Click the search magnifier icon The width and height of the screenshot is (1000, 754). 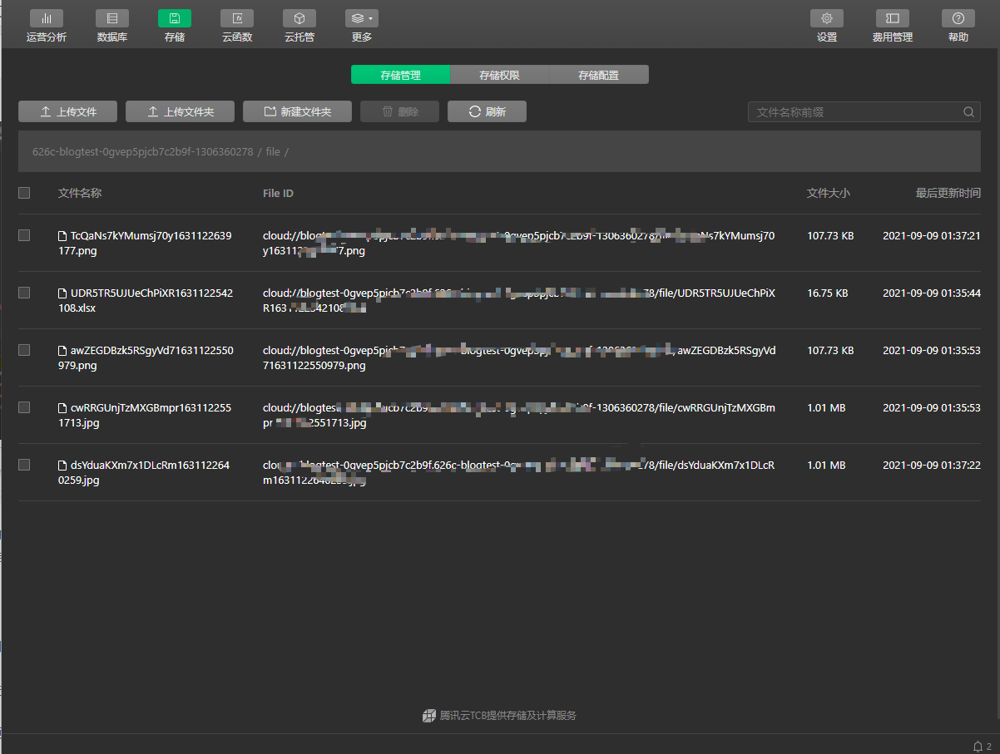point(969,112)
